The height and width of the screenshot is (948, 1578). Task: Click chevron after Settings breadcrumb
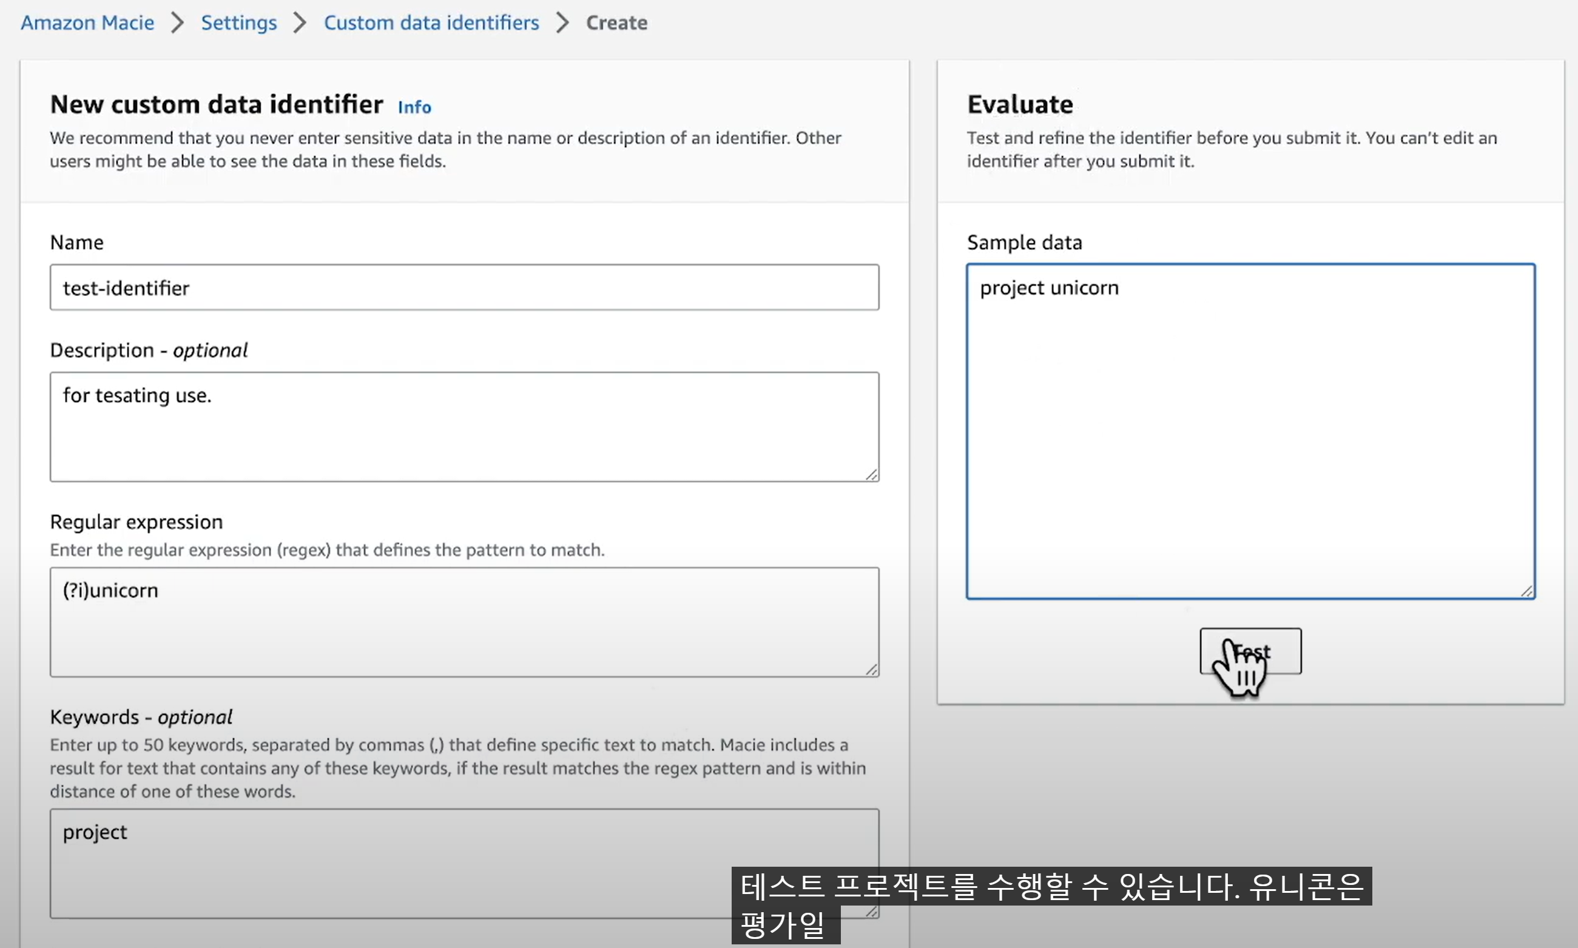(x=300, y=22)
